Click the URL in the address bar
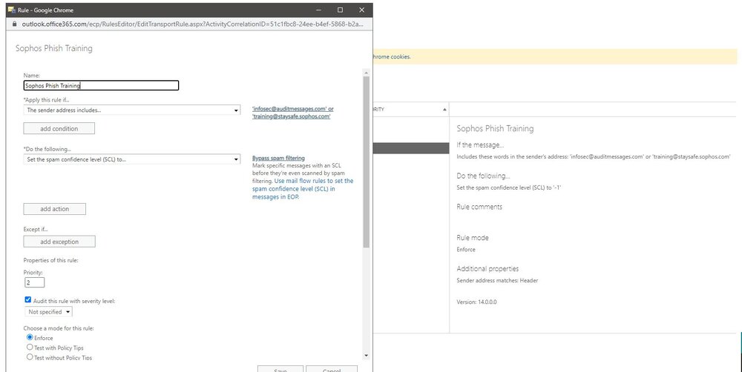 pos(193,24)
